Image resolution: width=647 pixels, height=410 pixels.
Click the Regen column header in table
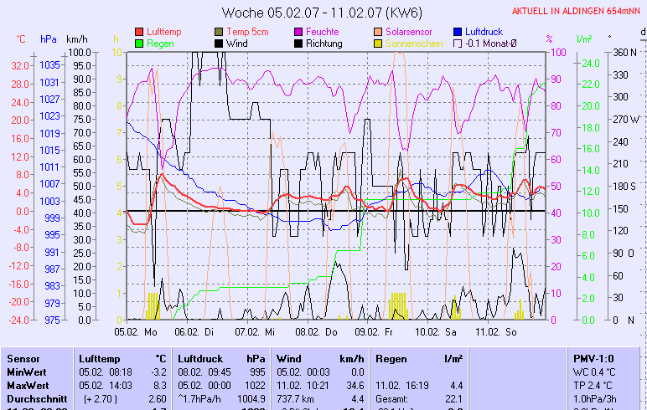tap(391, 358)
